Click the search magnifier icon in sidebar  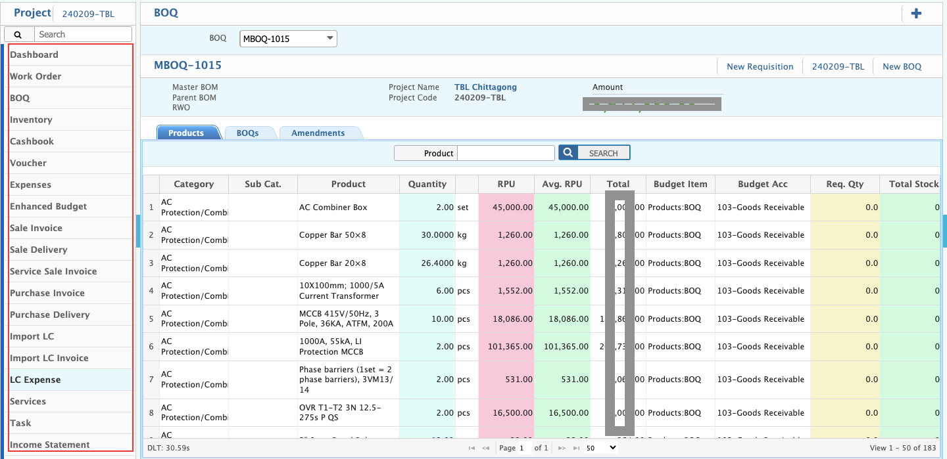(x=18, y=33)
